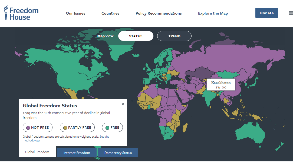
Task: Open the hamburger menu icon
Action: pos(291,13)
